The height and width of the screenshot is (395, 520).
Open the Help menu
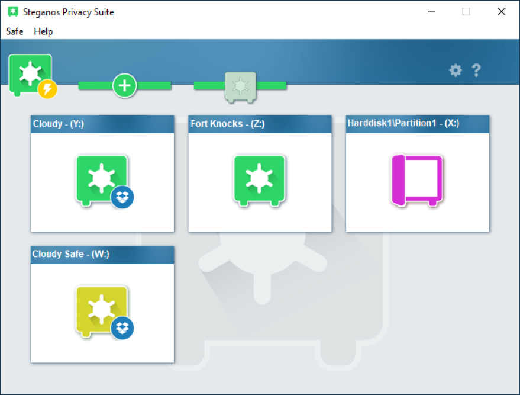43,31
